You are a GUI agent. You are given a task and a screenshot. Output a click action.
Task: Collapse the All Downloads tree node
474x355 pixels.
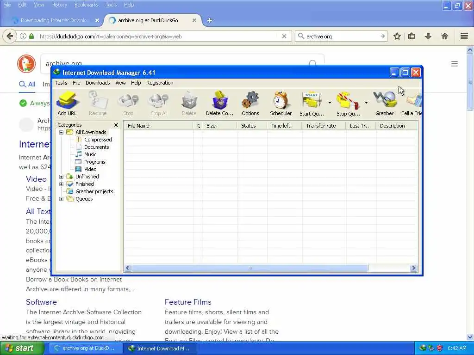[x=62, y=132]
